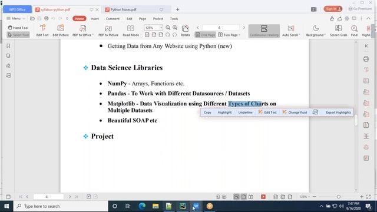Switch to the Tools tab
This screenshot has height=212, width=377.
pos(174,19)
